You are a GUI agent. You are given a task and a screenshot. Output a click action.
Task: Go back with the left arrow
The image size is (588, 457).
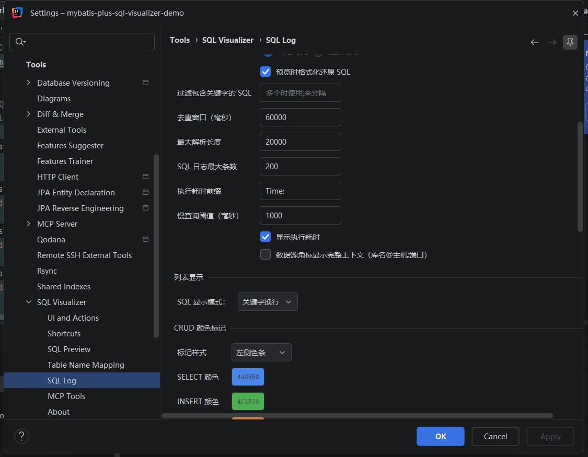534,42
